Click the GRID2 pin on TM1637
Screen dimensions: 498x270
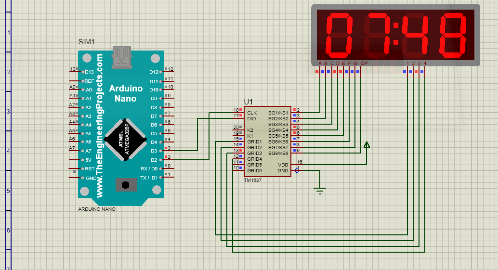[x=254, y=148]
